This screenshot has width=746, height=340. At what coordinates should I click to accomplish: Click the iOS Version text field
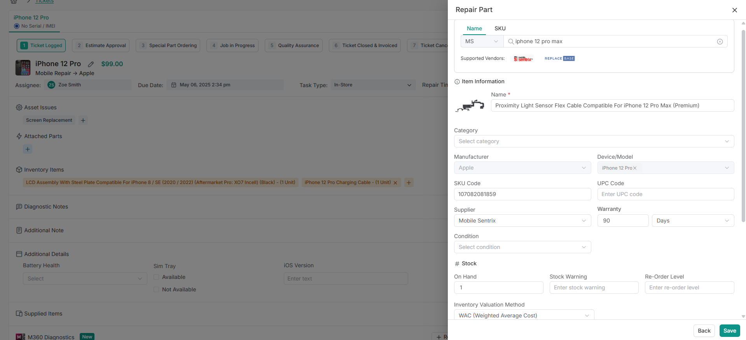(x=346, y=279)
